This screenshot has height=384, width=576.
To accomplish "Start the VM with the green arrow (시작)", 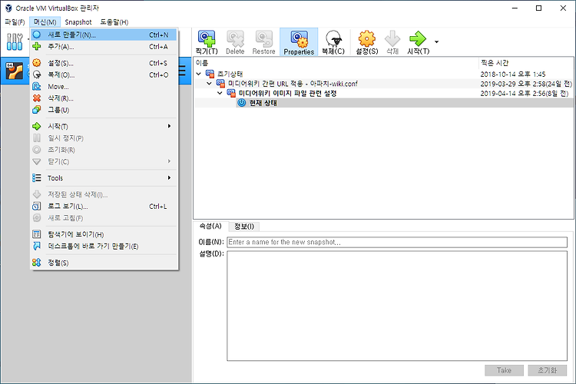I will (418, 42).
